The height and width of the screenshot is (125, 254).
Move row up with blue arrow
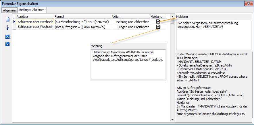8,37
